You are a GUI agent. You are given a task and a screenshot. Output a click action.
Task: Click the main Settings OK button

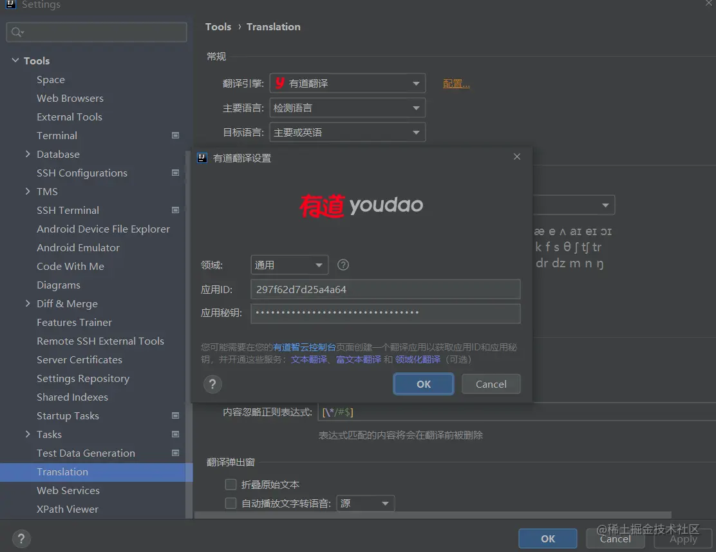[547, 538]
